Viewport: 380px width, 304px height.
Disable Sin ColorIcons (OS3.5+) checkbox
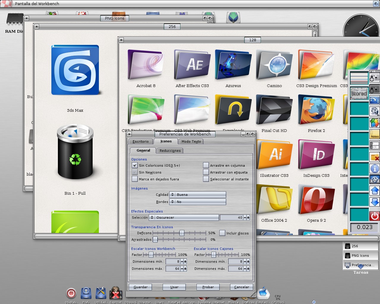pyautogui.click(x=135, y=165)
